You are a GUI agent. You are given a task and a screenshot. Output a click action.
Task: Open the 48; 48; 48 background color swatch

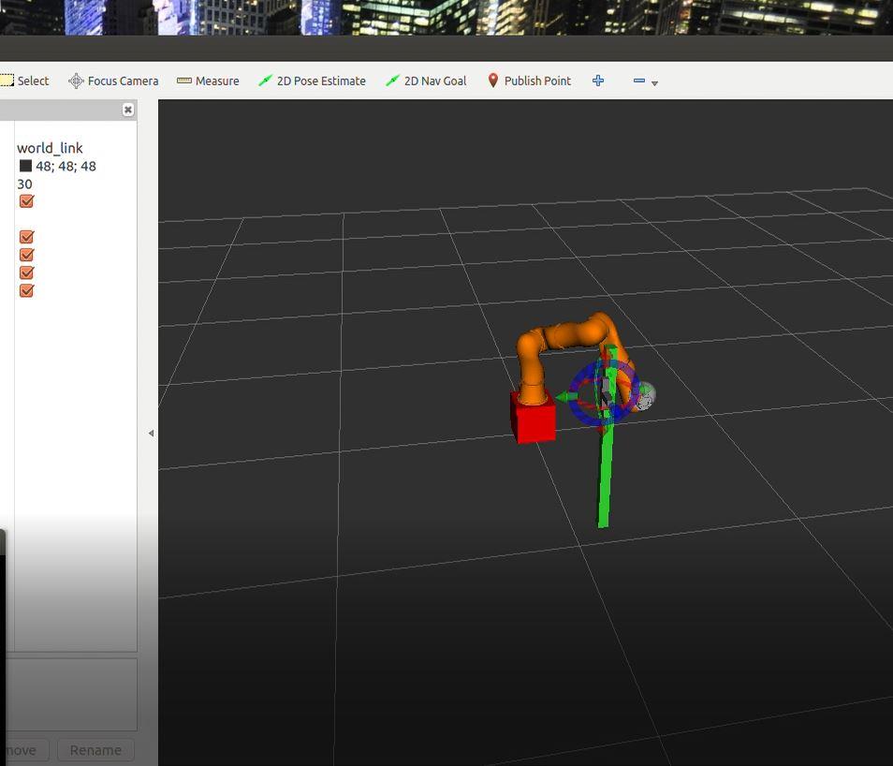25,166
